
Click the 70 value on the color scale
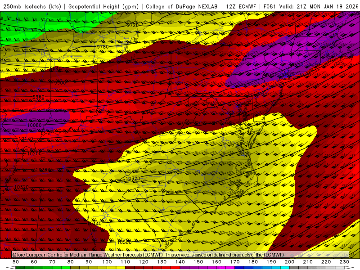pyautogui.click(x=52, y=262)
